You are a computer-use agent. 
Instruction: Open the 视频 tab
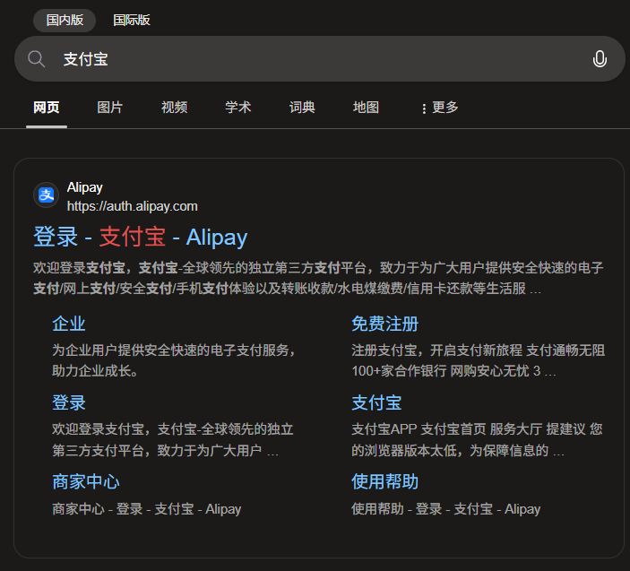click(174, 108)
